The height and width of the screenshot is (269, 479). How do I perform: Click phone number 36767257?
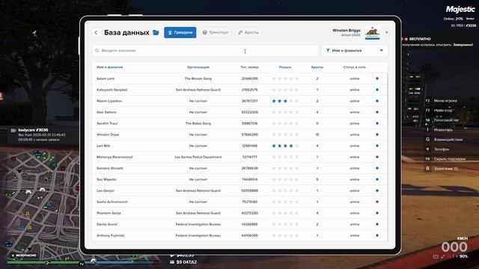click(x=249, y=101)
